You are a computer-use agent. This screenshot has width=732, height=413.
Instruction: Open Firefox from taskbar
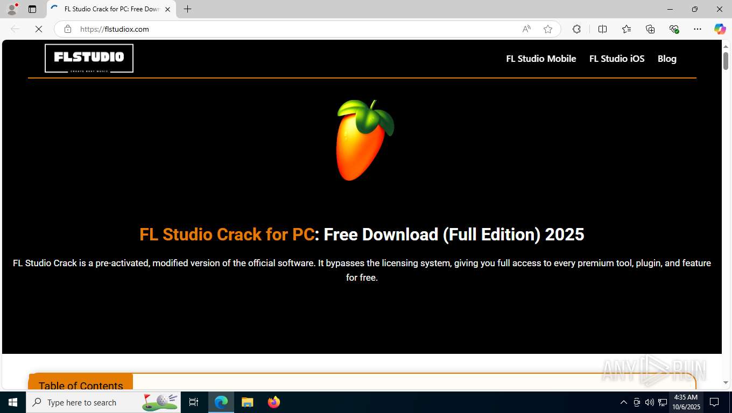pos(274,402)
